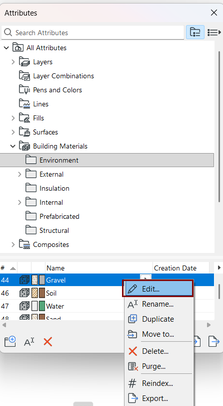Image resolution: width=223 pixels, height=406 pixels.
Task: Open the Structural folder
Action: click(47, 230)
